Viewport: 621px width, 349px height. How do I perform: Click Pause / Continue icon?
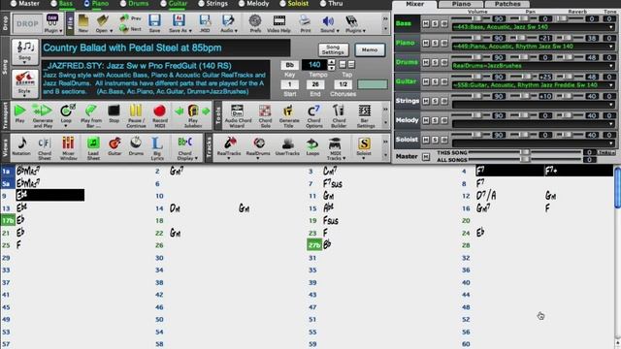coord(136,115)
